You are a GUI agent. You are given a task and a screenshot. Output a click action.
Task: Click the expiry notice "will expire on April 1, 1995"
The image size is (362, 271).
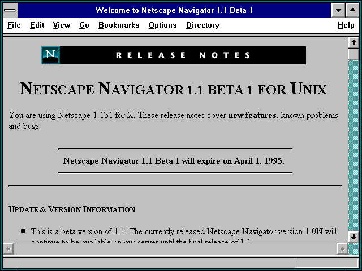(x=232, y=161)
